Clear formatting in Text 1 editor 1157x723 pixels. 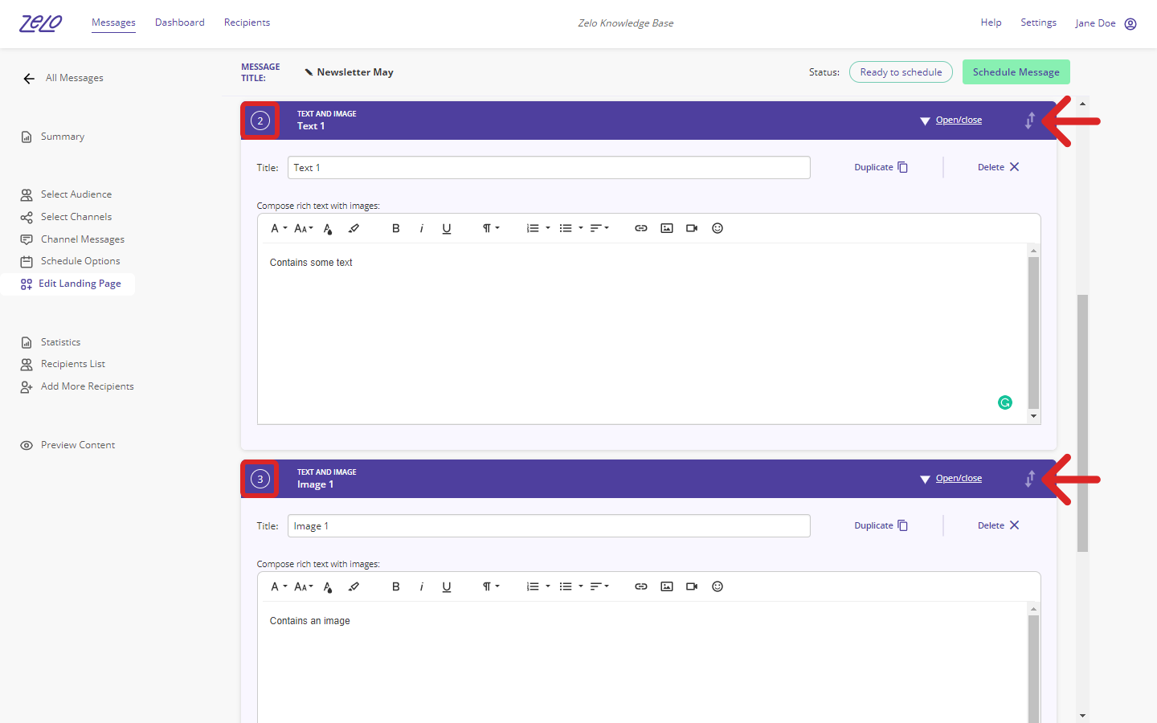coord(354,228)
